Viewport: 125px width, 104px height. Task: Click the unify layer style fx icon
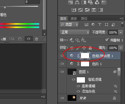click(x=83, y=40)
